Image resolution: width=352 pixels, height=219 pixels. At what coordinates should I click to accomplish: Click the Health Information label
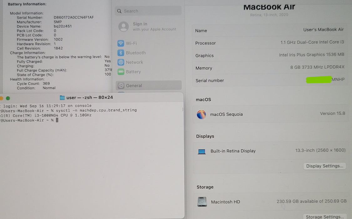(x=27, y=79)
